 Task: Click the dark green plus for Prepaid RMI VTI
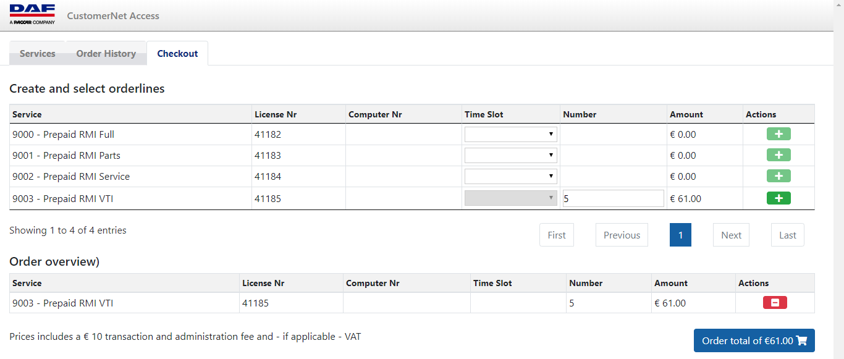(x=779, y=198)
